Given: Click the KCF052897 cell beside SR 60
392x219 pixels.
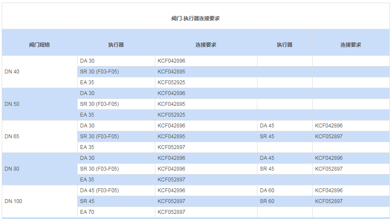Looking at the screenshot, I should (x=329, y=201).
